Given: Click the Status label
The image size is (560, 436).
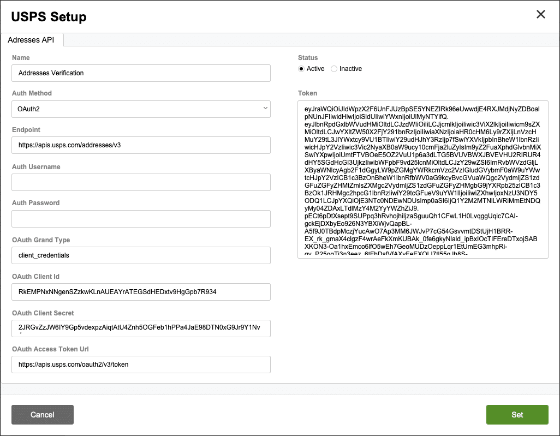Looking at the screenshot, I should 308,57.
